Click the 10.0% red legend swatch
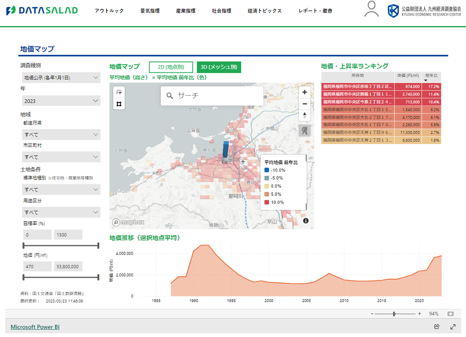 (x=267, y=202)
